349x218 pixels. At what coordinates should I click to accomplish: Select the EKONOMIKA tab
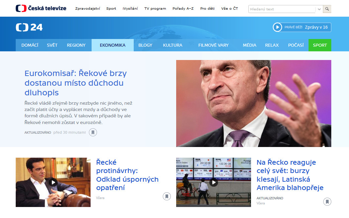pyautogui.click(x=112, y=45)
